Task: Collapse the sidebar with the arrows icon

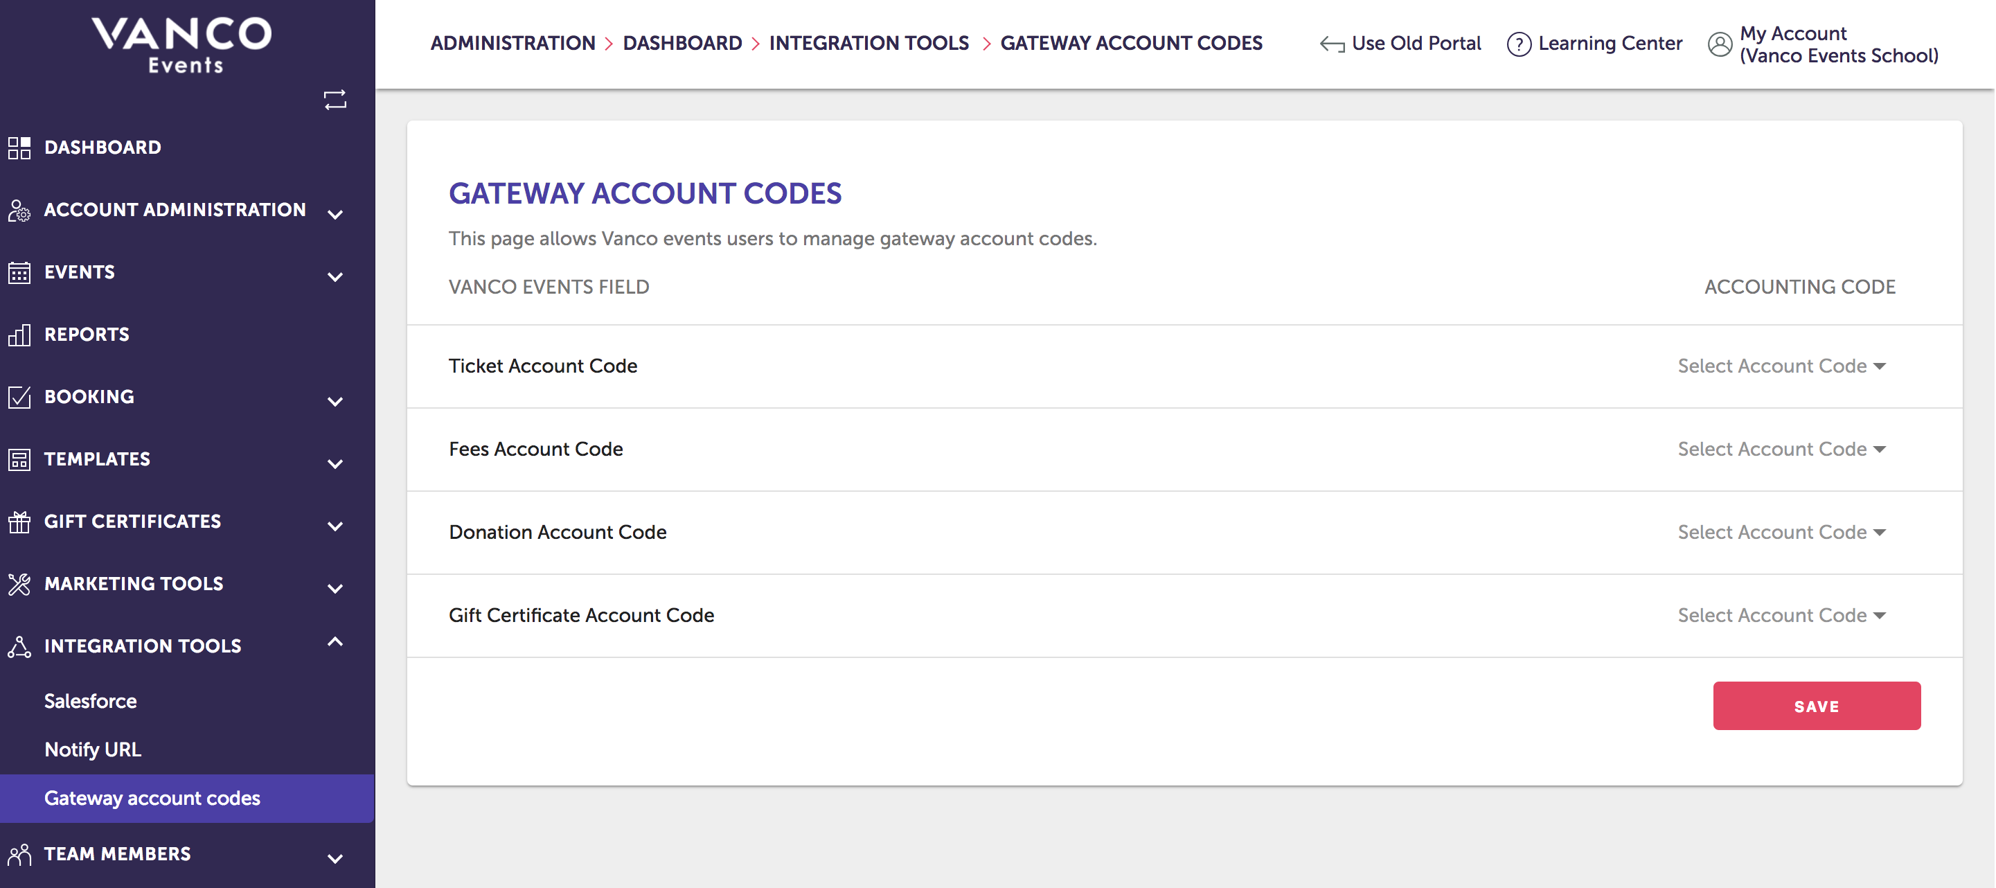Action: coord(335,99)
